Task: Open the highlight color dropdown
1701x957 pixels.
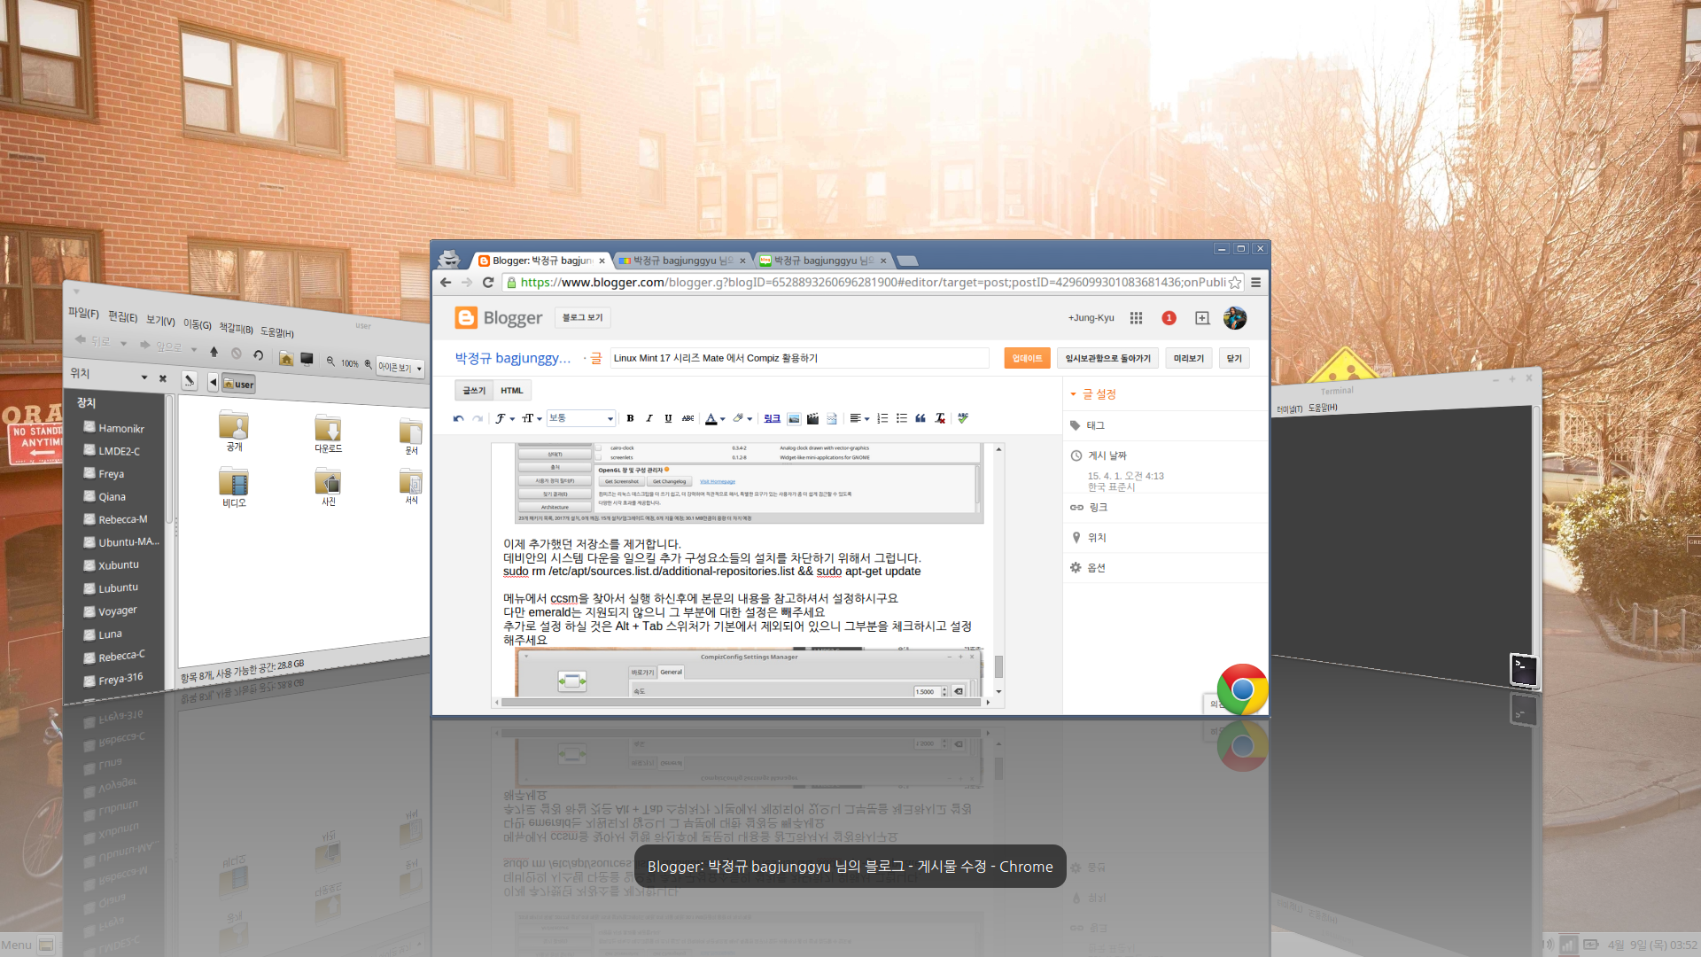Action: [x=742, y=418]
